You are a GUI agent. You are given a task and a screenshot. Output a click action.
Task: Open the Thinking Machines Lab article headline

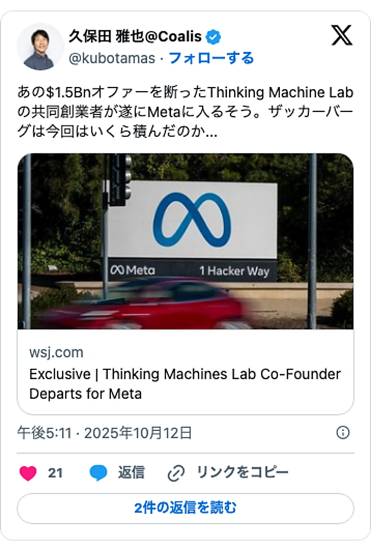[185, 384]
